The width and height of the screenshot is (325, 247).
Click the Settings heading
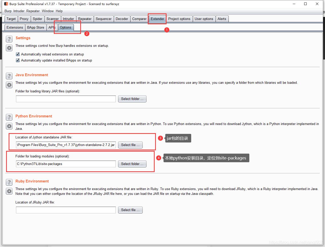tap(23, 38)
